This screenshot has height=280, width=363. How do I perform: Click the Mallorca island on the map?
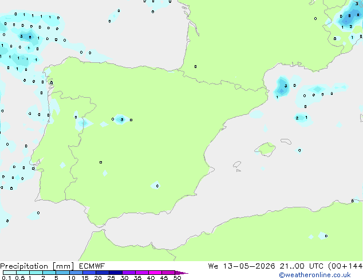coord(265,149)
